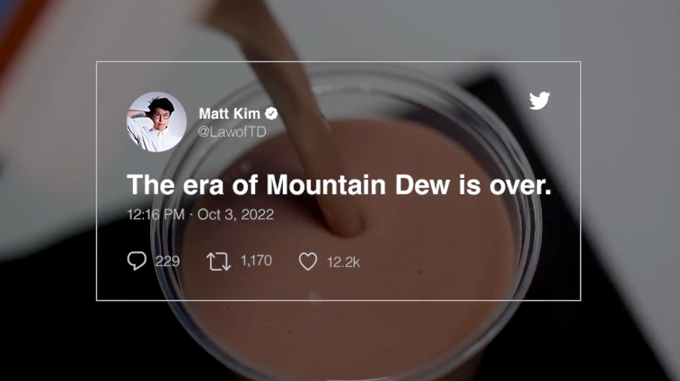Click where the pouring stream hits the drink

[x=345, y=227]
